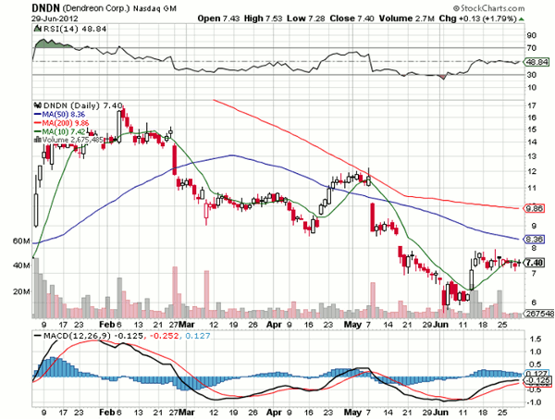555x420 pixels.
Task: Click the "Low 7.28" quote value
Action: pos(306,19)
